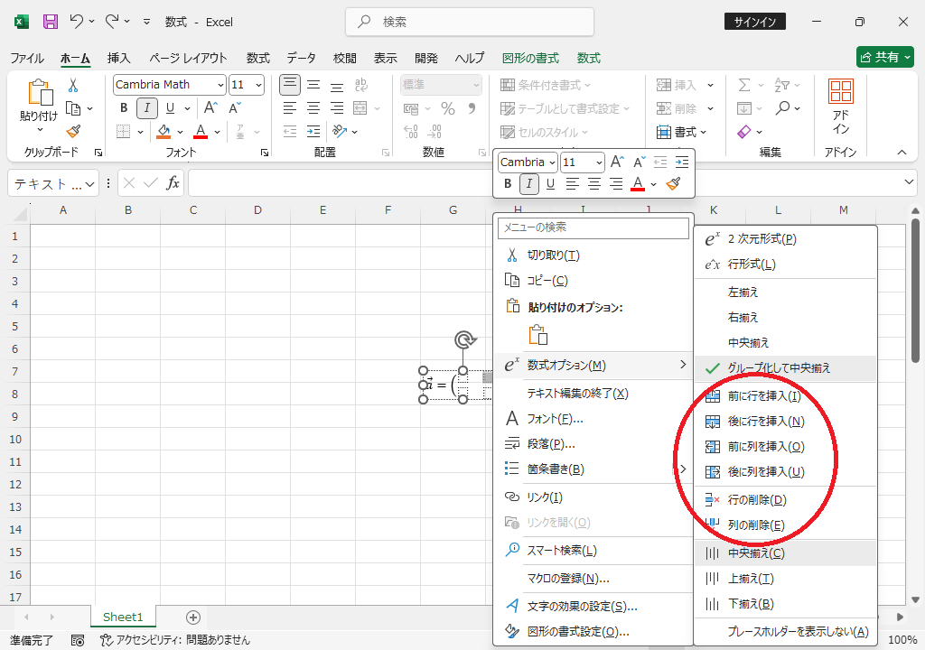Choose 前に行を挿入(I)
This screenshot has height=650, width=925.
[785, 395]
